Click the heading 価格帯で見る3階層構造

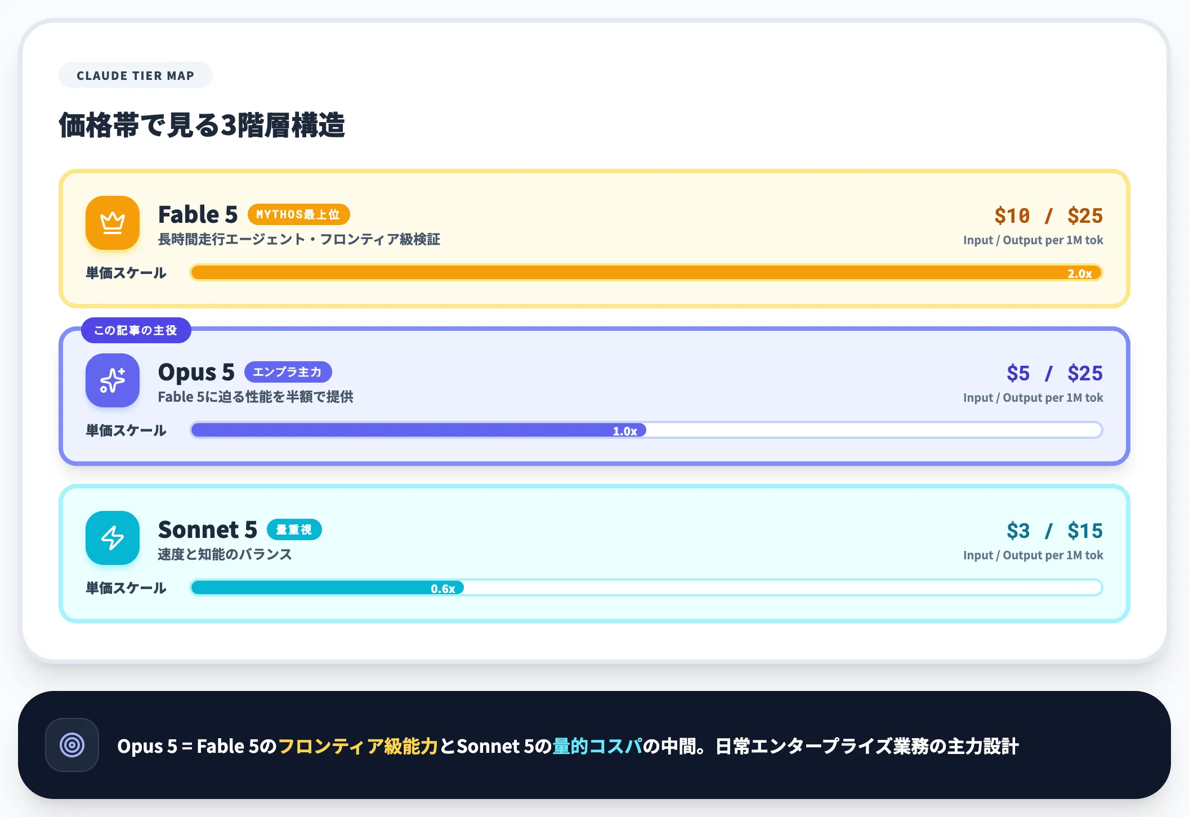(202, 125)
